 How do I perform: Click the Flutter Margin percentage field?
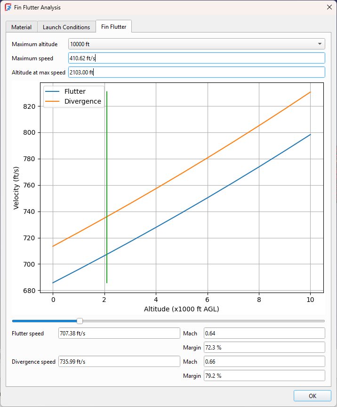(x=264, y=348)
